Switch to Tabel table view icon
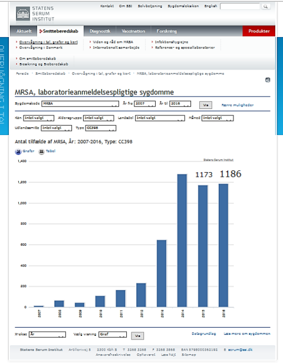 coord(41,151)
